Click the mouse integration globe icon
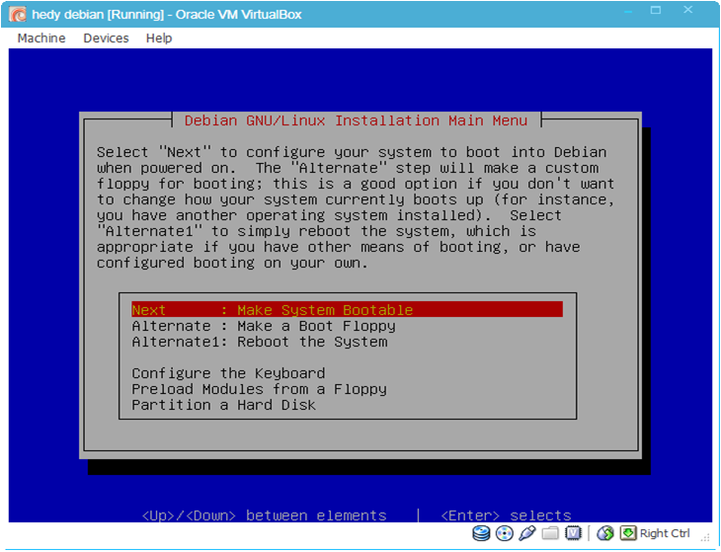 pyautogui.click(x=605, y=533)
